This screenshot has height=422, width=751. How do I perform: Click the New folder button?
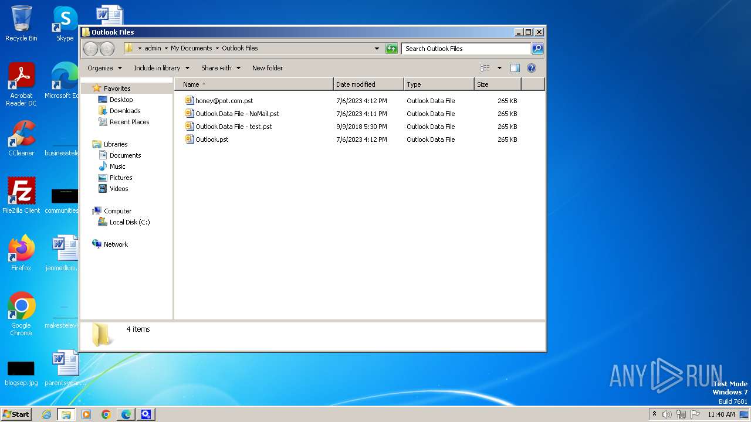pos(268,68)
